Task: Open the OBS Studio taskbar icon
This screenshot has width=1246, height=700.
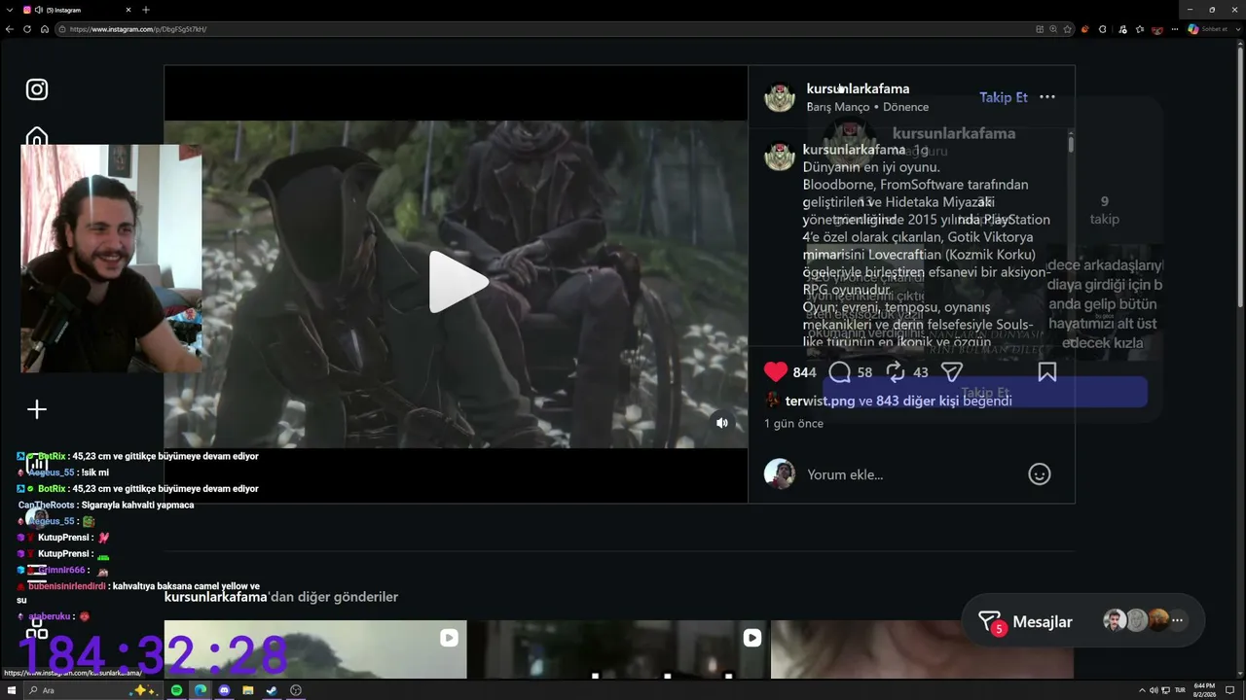Action: coord(296,690)
